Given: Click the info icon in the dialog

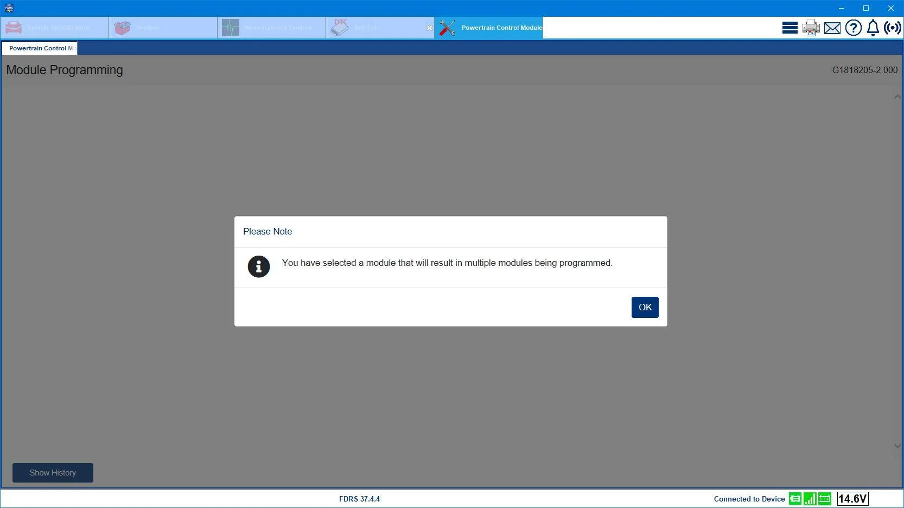Looking at the screenshot, I should point(259,266).
